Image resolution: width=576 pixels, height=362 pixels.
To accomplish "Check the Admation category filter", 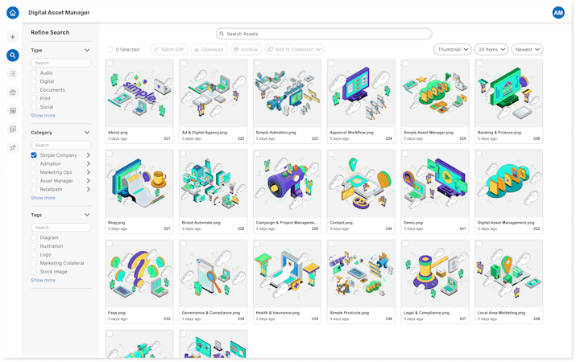I will tap(34, 164).
